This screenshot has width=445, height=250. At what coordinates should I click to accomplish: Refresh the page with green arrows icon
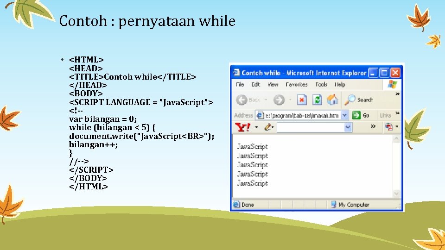click(x=317, y=100)
